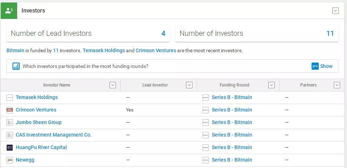Image resolution: width=347 pixels, height=168 pixels.
Task: Click the Bitmain logo in Temasek's funding round
Action: point(206,98)
